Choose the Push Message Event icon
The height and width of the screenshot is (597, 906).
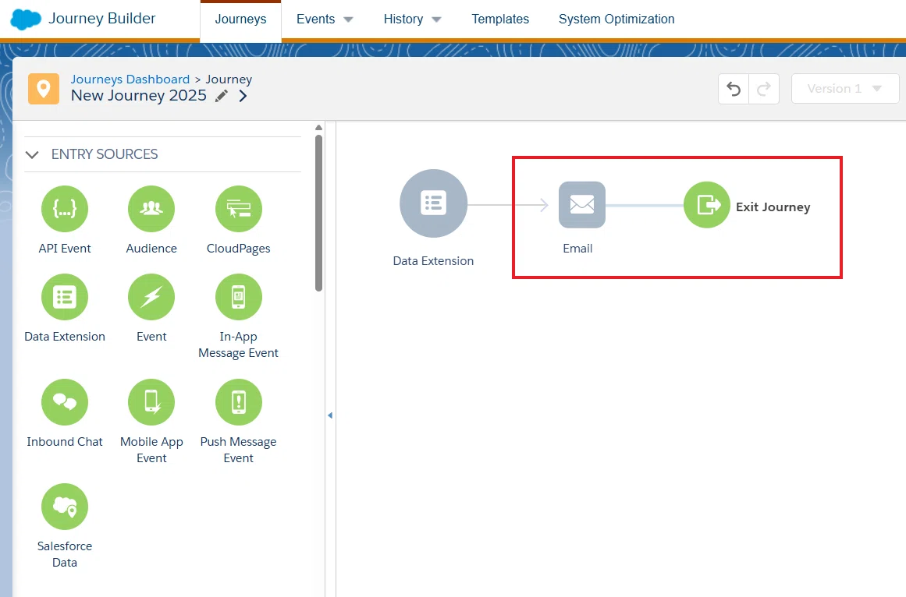(239, 402)
